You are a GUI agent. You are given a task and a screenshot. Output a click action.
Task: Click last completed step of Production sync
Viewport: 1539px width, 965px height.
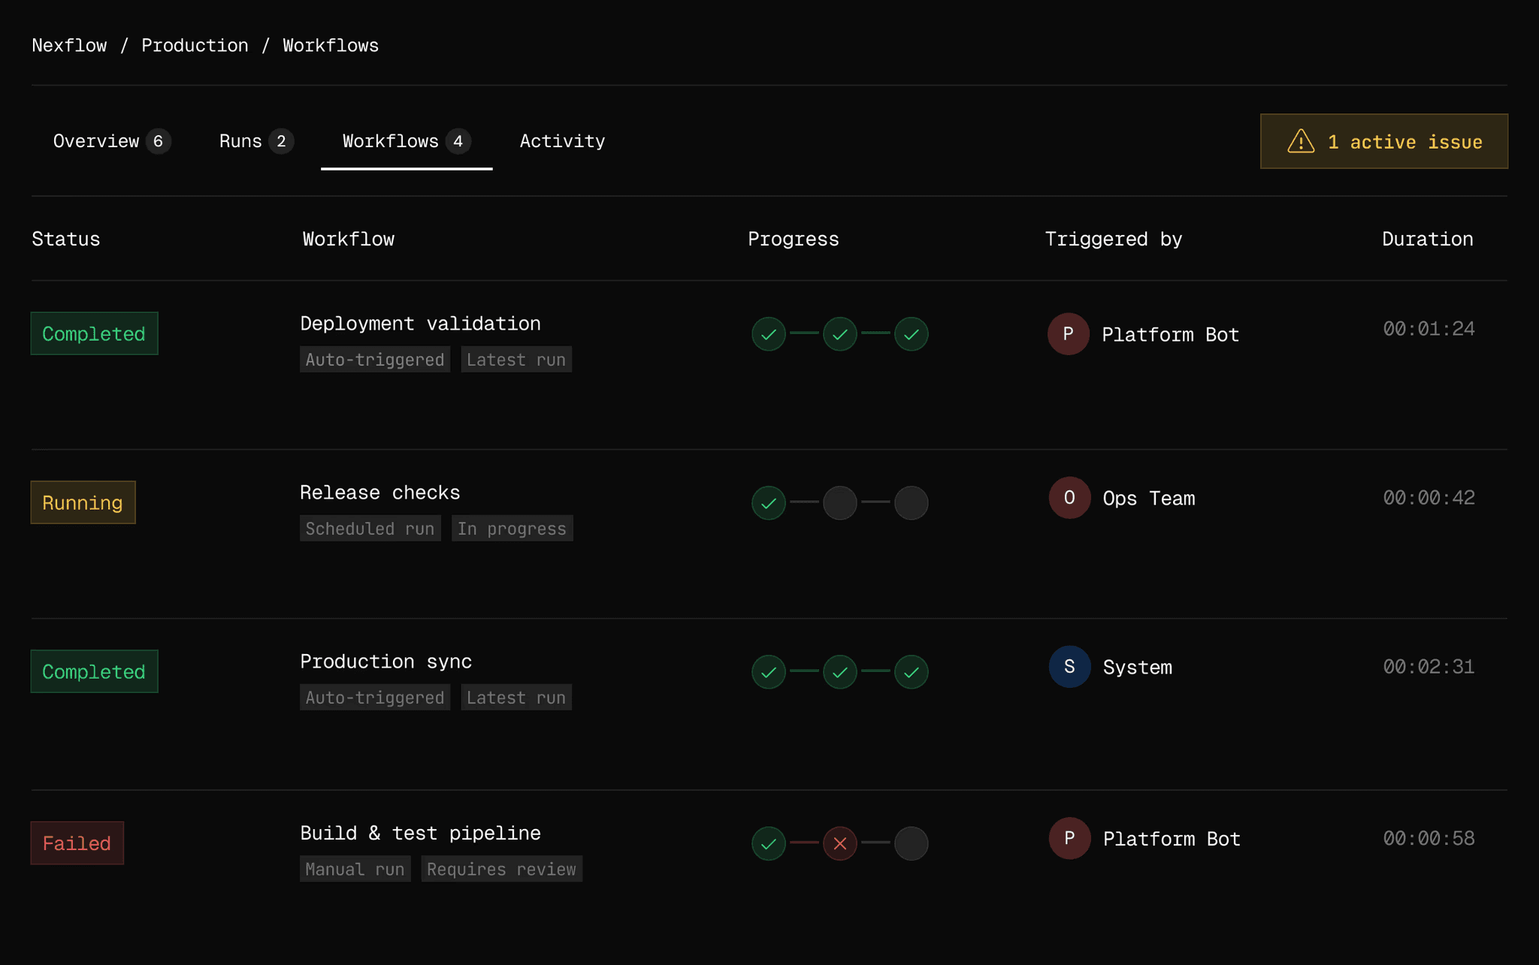click(911, 672)
